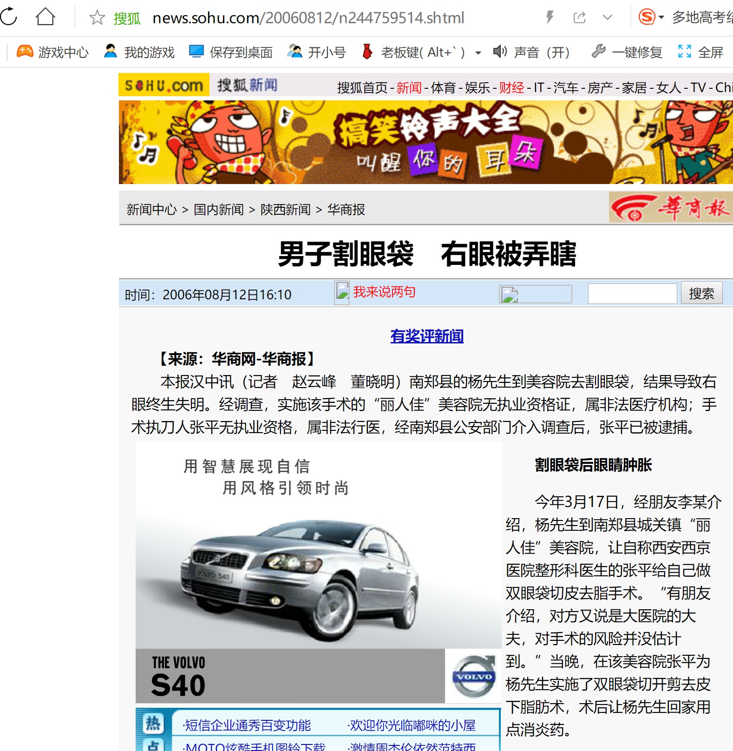Click the broken image placeholder left of search box
The image size is (733, 751).
click(x=535, y=294)
